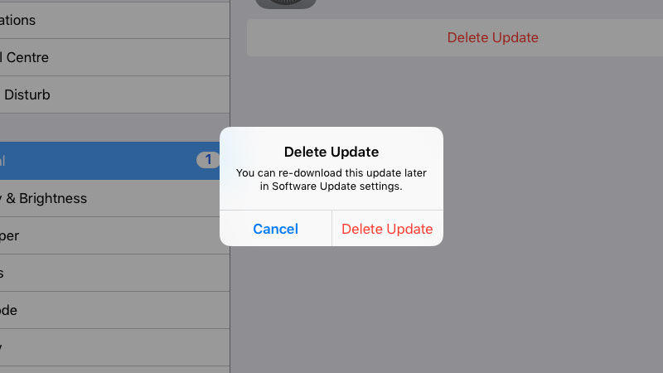This screenshot has height=373, width=663.
Task: Tap the dimmed Delete Update bar behind alert
Action: point(492,37)
